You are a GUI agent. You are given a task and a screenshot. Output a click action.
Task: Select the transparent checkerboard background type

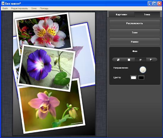118,60
